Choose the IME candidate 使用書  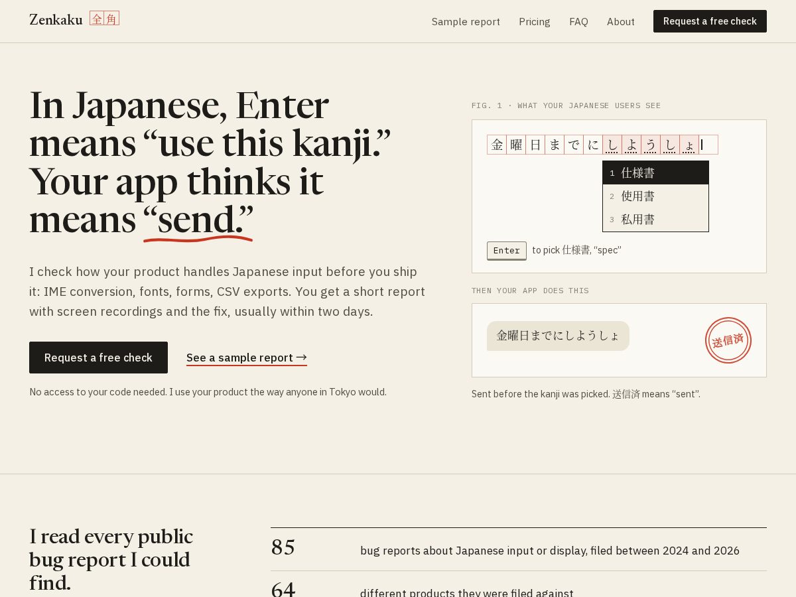pyautogui.click(x=655, y=196)
